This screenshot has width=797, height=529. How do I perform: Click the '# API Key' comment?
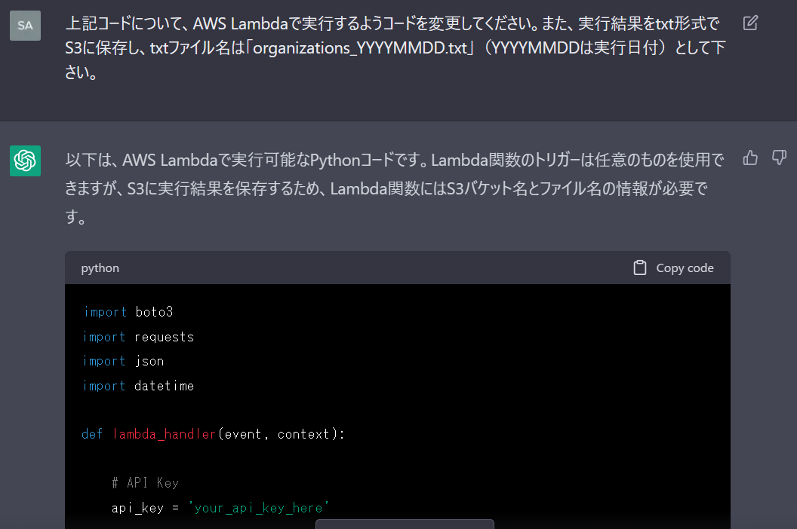click(x=146, y=483)
